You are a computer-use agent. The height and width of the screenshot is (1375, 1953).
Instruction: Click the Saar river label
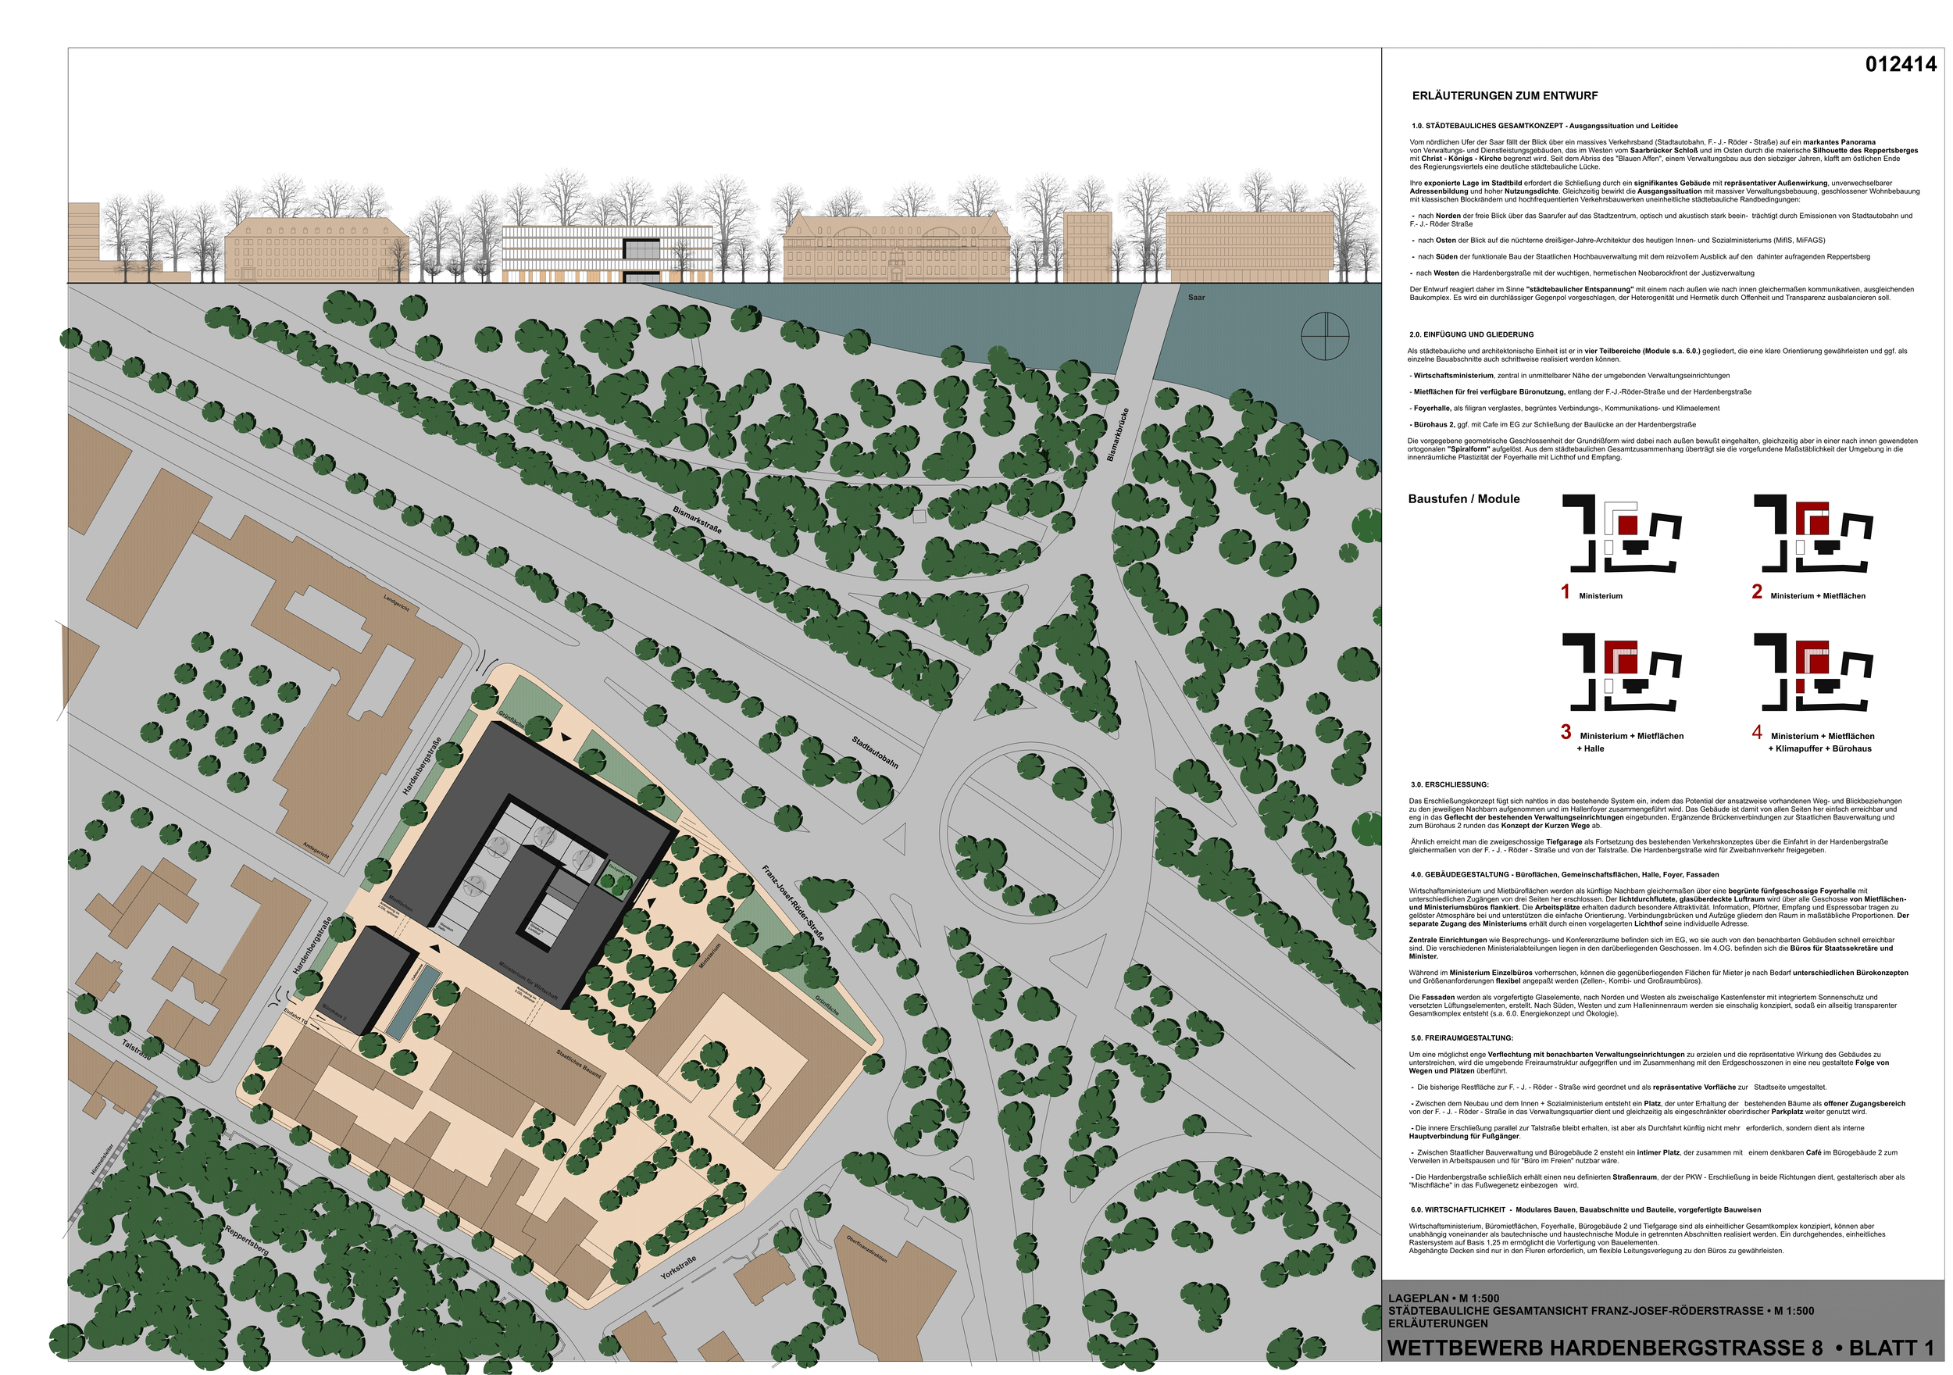[x=1196, y=297]
